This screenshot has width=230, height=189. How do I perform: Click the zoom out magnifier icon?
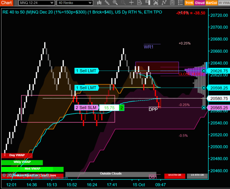click(123, 3)
